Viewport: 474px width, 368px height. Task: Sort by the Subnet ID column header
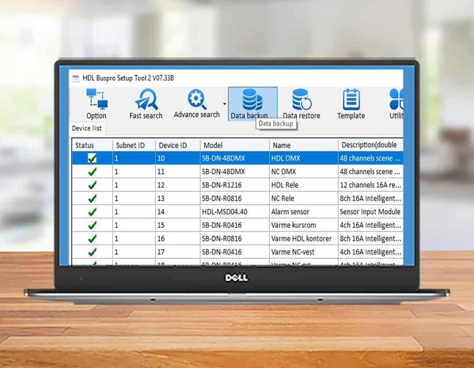(134, 145)
